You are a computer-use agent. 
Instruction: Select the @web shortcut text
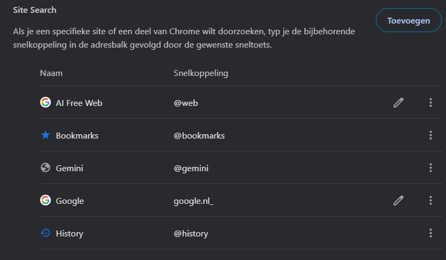tap(186, 103)
